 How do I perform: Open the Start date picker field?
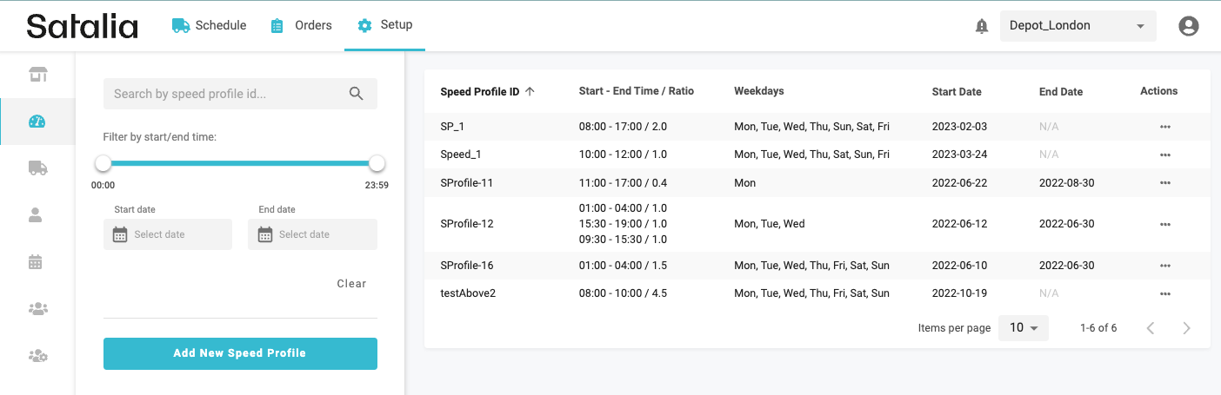coord(168,234)
